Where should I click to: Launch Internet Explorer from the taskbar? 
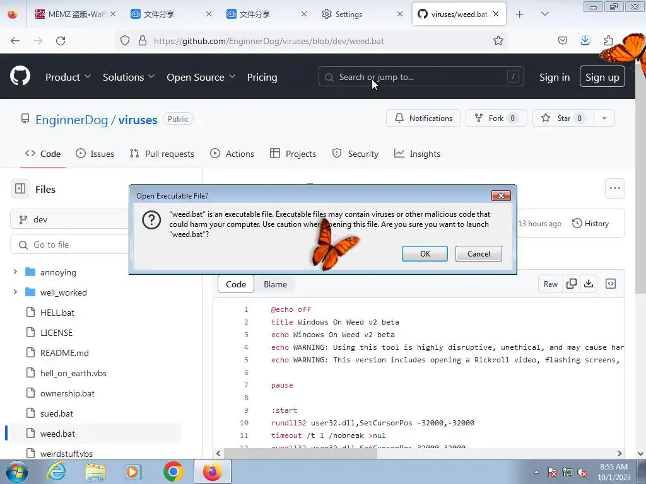coord(56,471)
